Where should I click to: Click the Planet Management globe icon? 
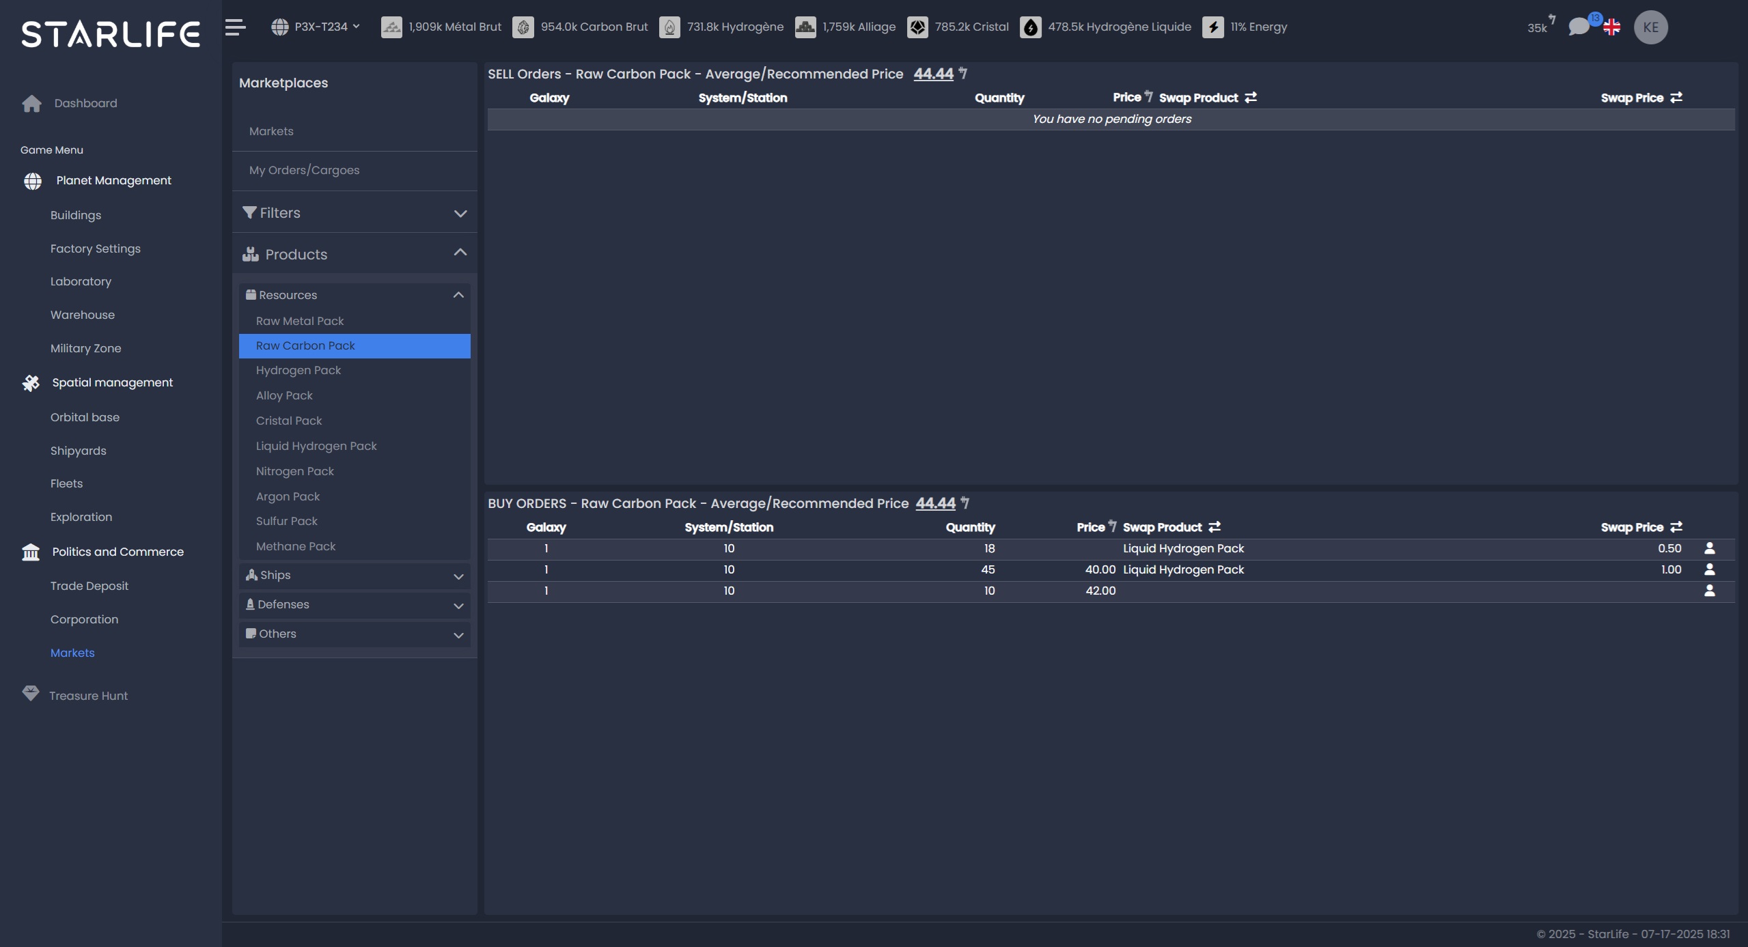32,181
